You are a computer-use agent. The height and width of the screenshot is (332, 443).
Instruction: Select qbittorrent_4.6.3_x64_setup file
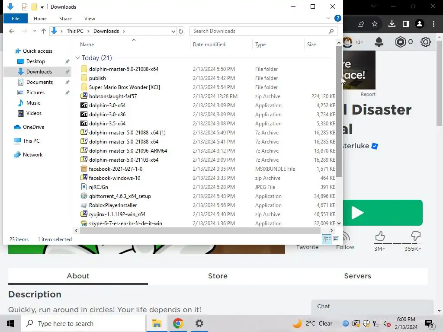(x=120, y=196)
